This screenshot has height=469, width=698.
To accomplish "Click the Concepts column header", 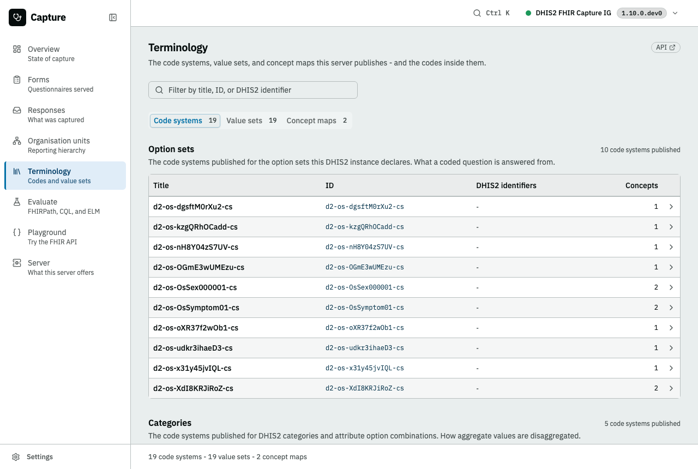I will pyautogui.click(x=642, y=185).
